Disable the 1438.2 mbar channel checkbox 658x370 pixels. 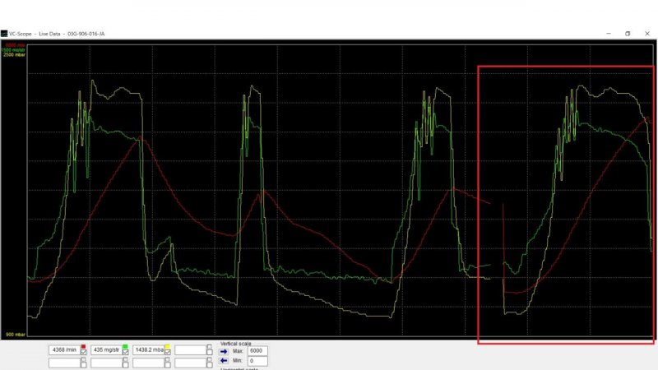[x=168, y=352]
